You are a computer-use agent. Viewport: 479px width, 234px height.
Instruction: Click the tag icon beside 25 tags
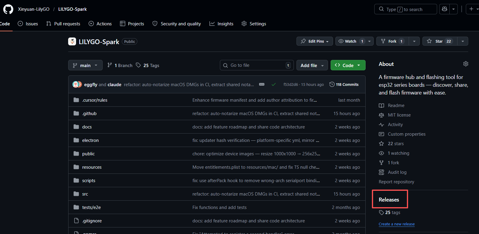click(381, 213)
